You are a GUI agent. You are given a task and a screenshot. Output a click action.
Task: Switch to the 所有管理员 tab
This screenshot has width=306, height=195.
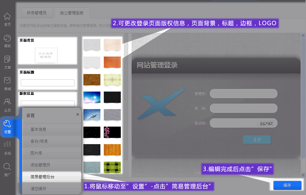coord(36,13)
